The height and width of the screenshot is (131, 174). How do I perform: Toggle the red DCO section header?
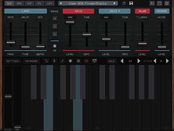pos(78,11)
